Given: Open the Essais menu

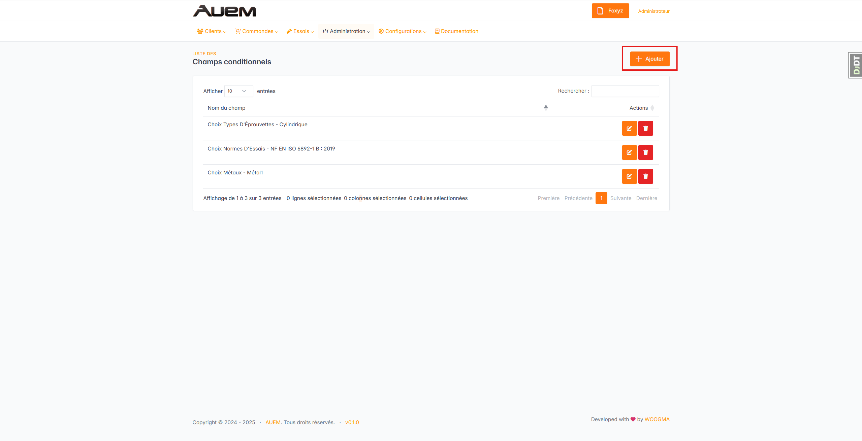Looking at the screenshot, I should pyautogui.click(x=300, y=31).
